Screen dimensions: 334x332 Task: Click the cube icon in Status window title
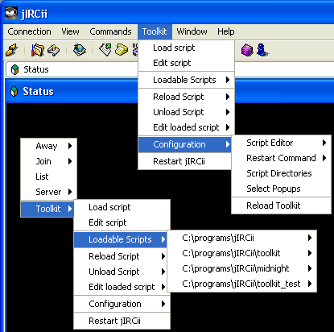click(14, 91)
